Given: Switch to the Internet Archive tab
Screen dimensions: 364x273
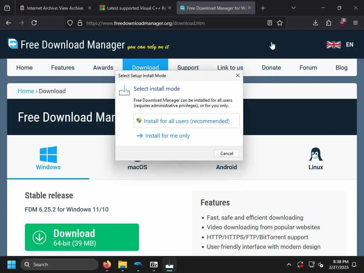Looking at the screenshot, I should (55, 8).
